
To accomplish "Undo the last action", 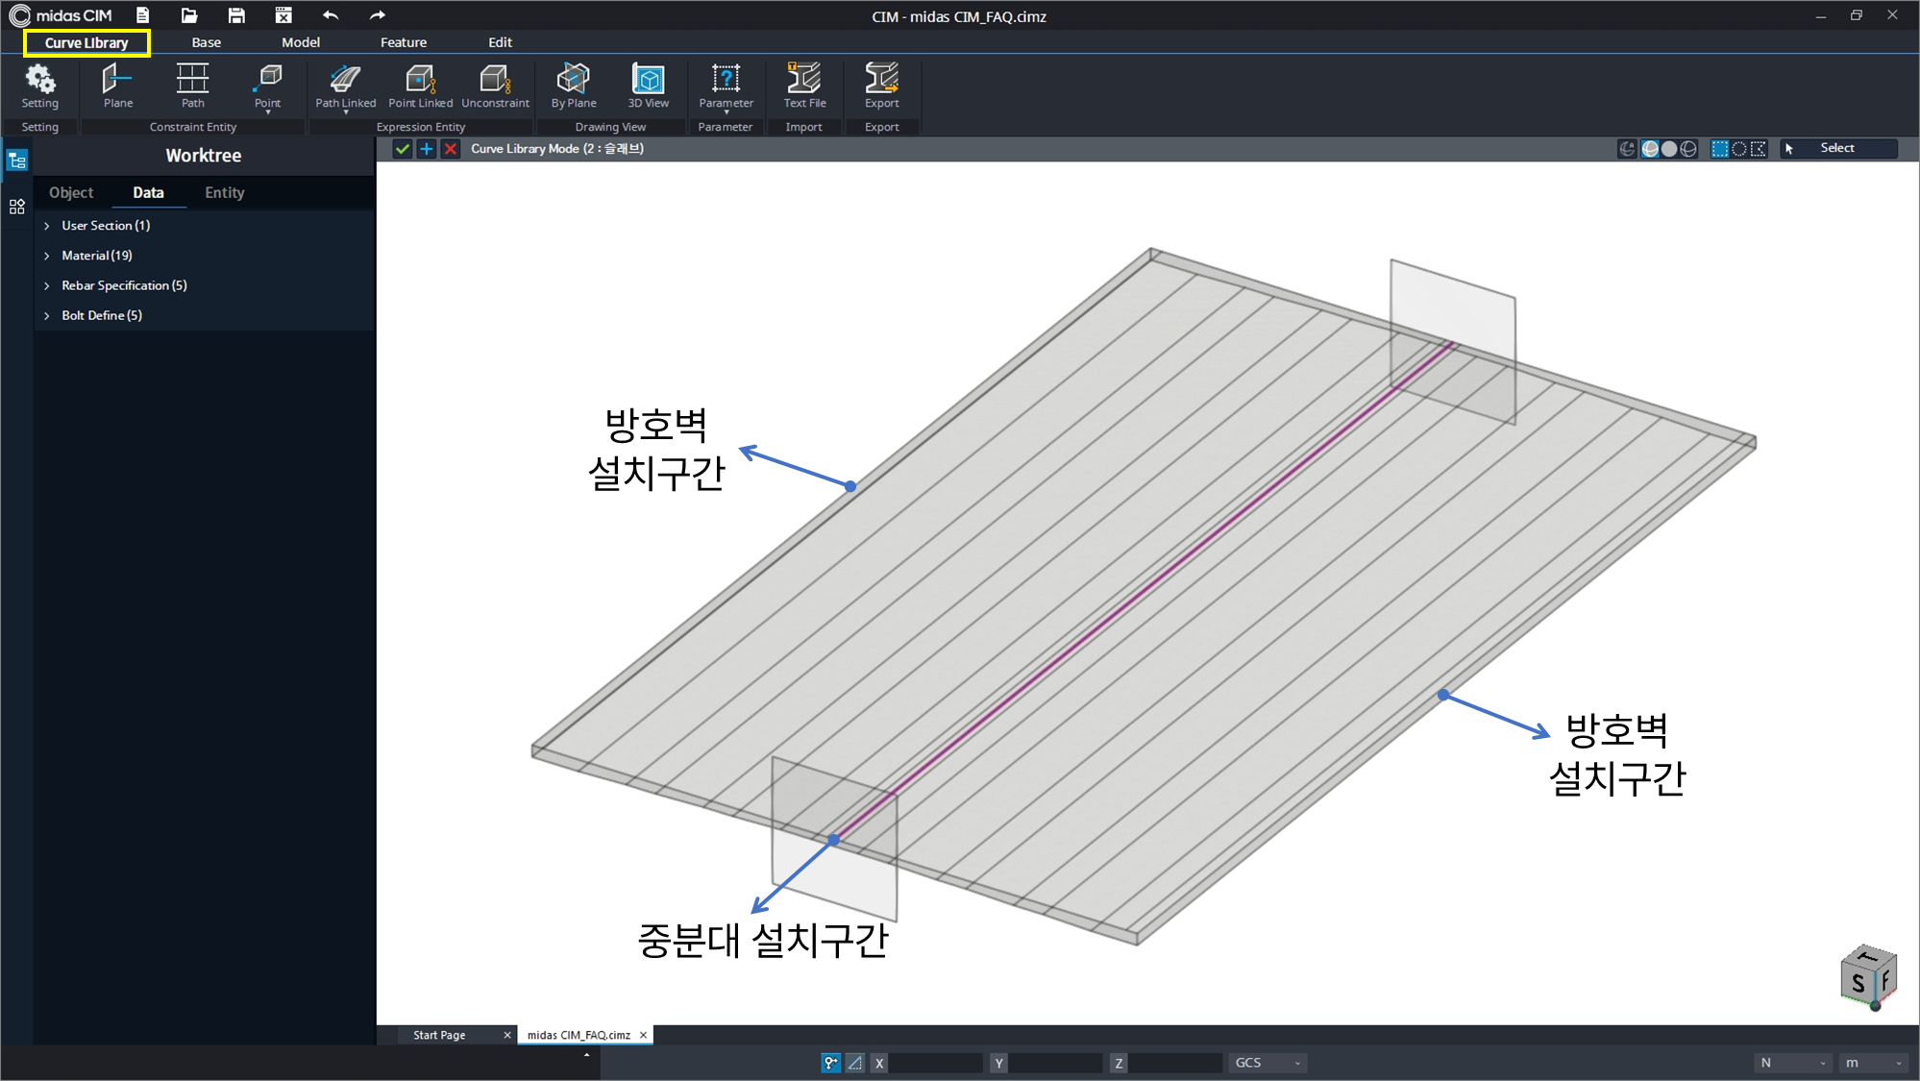I will pos(331,15).
